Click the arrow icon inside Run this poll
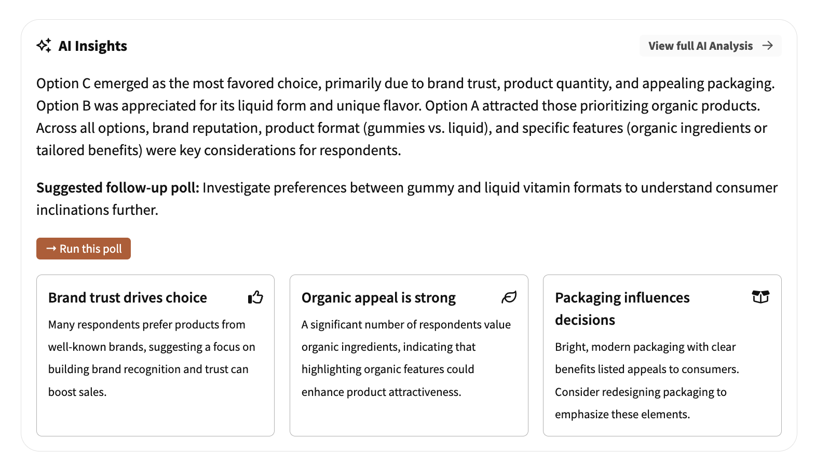This screenshot has width=815, height=466. pos(51,249)
